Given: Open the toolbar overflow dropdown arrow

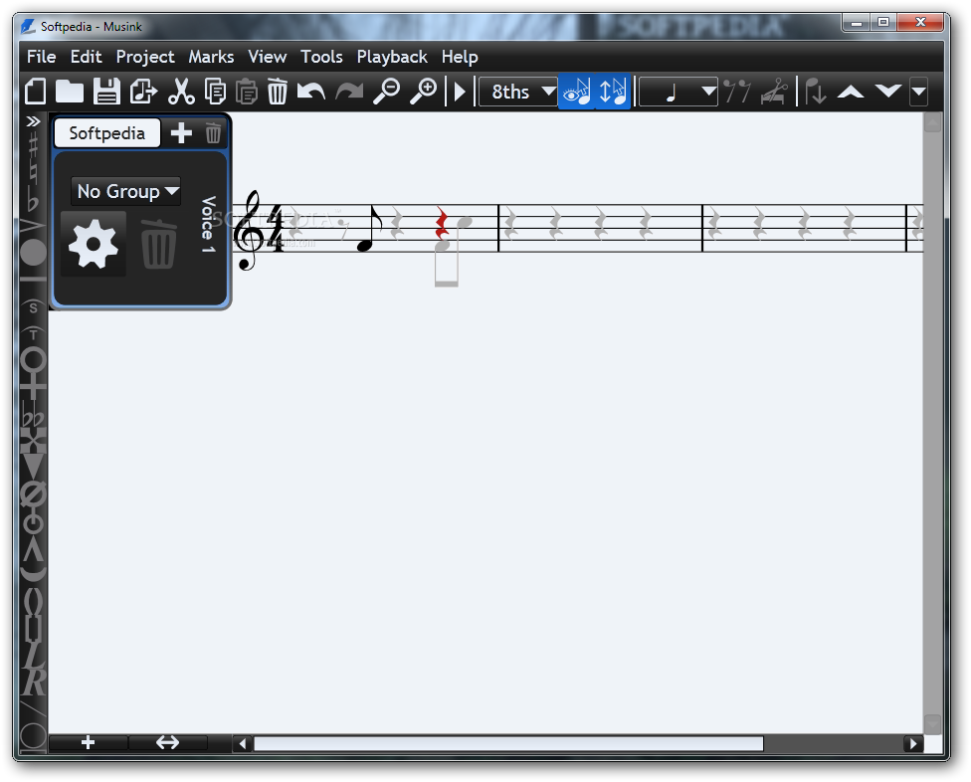Looking at the screenshot, I should [x=919, y=92].
